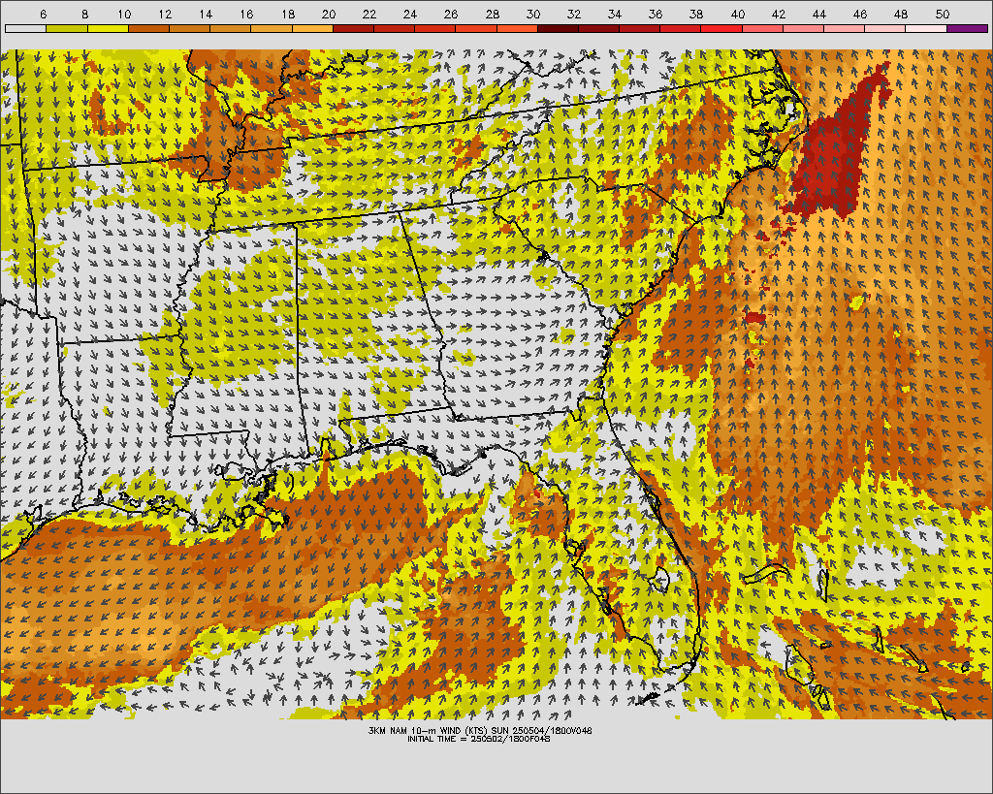Select the legend label "40"
Screen dimensions: 993x794
[738, 14]
